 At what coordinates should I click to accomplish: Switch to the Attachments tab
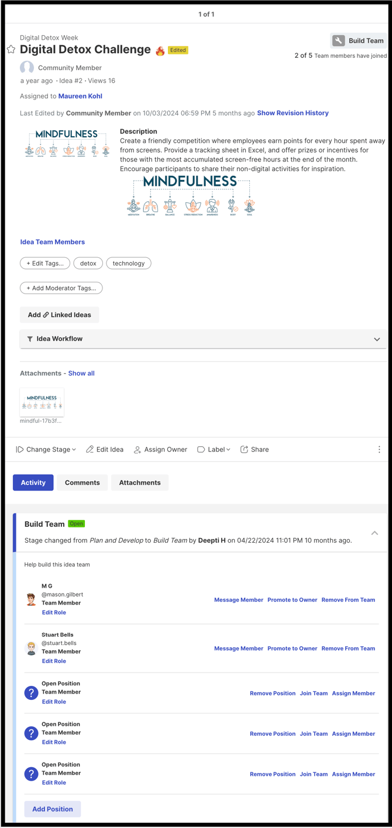point(140,482)
